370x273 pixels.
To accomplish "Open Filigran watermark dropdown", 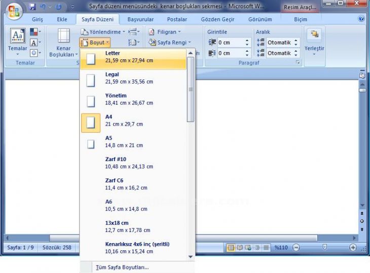I will coord(165,32).
